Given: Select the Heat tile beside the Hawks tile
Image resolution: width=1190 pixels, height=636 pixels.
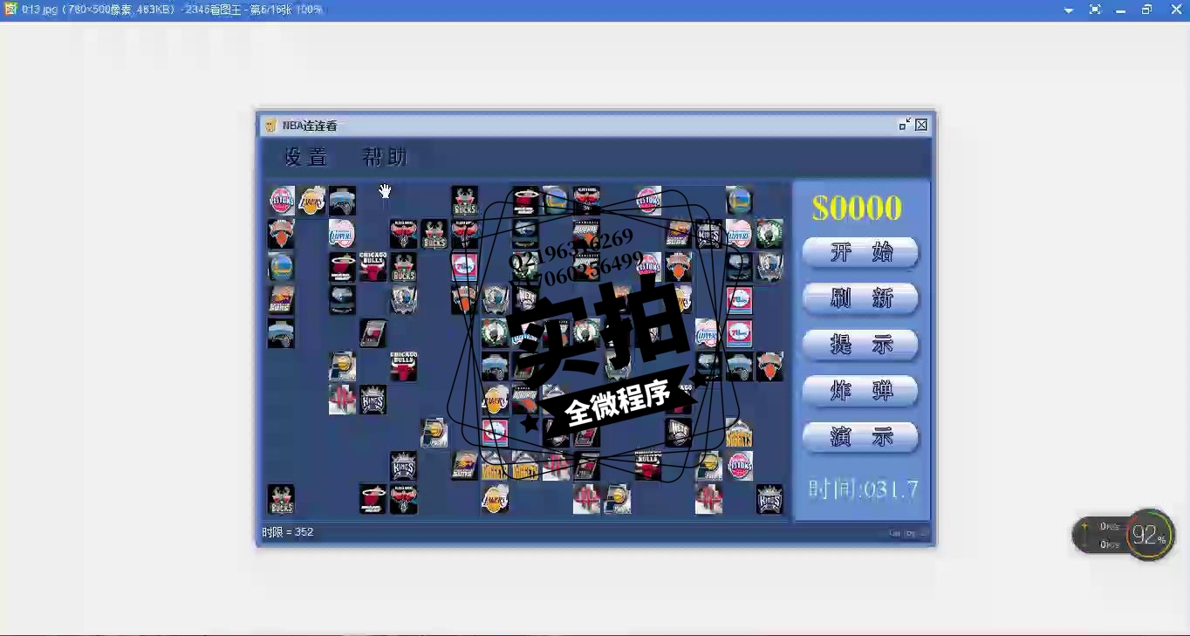Looking at the screenshot, I should (x=373, y=499).
